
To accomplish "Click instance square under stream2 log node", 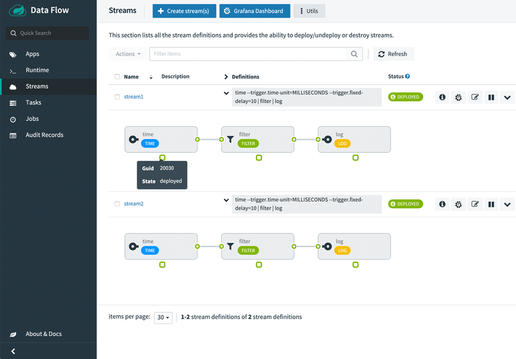I will point(355,265).
